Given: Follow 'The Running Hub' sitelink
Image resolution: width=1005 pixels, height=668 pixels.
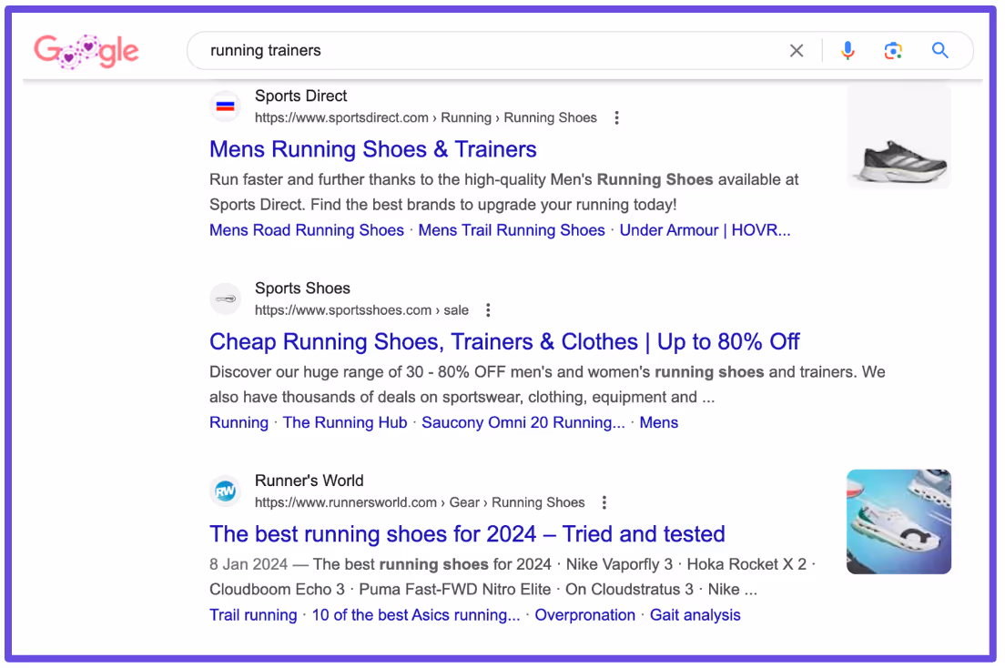Looking at the screenshot, I should [345, 422].
